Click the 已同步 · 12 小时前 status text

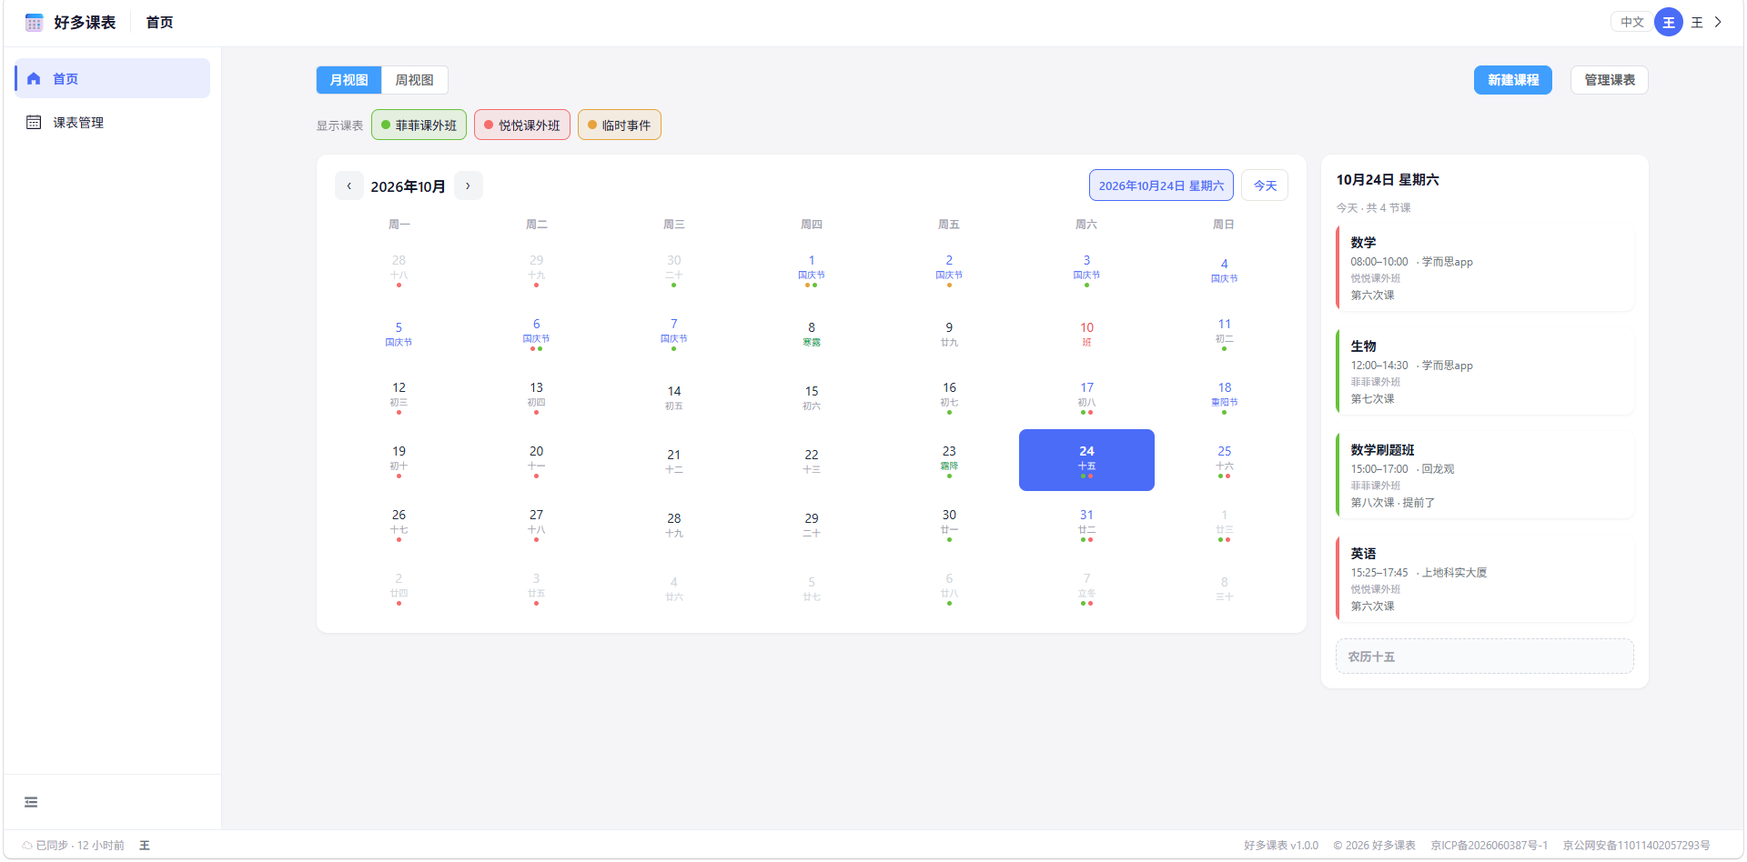coord(80,846)
